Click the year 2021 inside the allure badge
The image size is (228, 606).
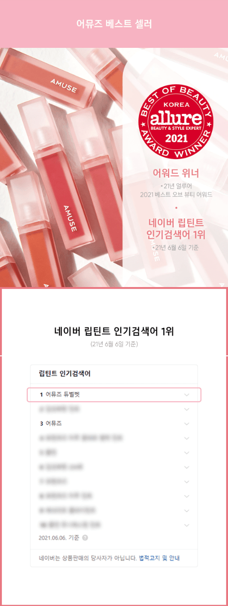(176, 137)
